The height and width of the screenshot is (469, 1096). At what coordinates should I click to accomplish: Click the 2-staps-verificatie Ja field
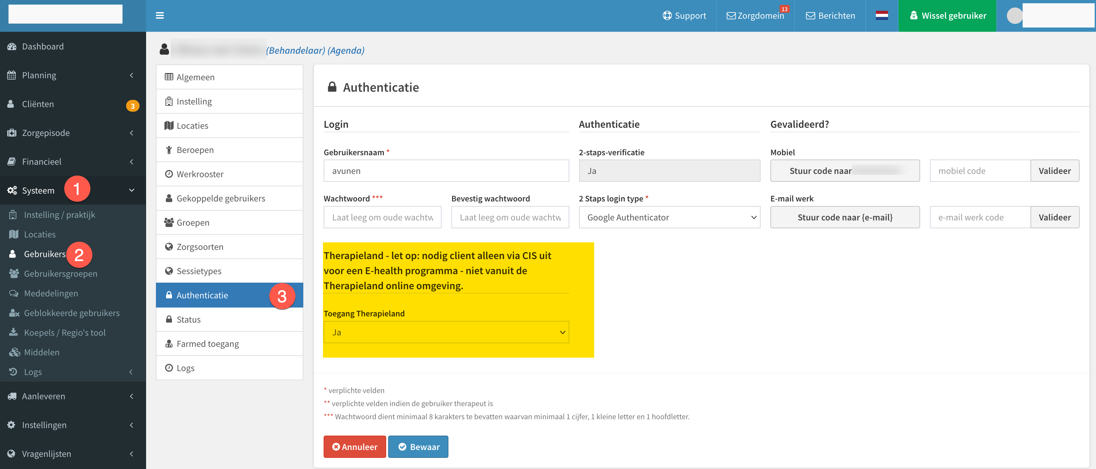[669, 171]
